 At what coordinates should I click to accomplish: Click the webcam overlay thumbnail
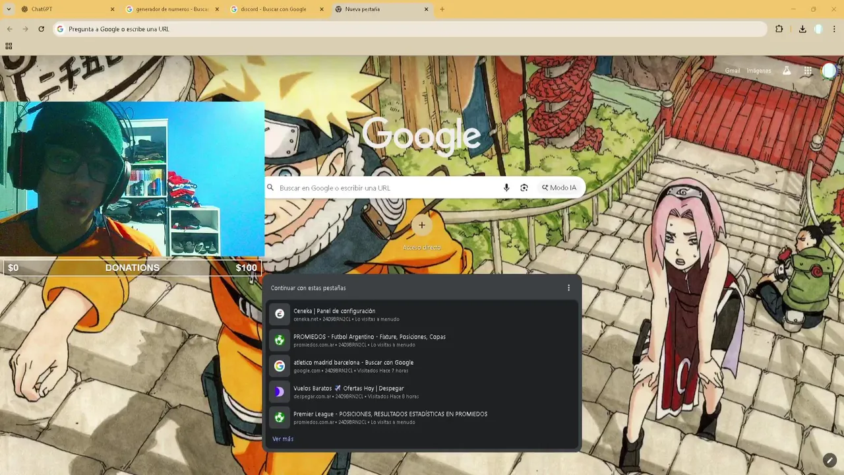tap(132, 179)
